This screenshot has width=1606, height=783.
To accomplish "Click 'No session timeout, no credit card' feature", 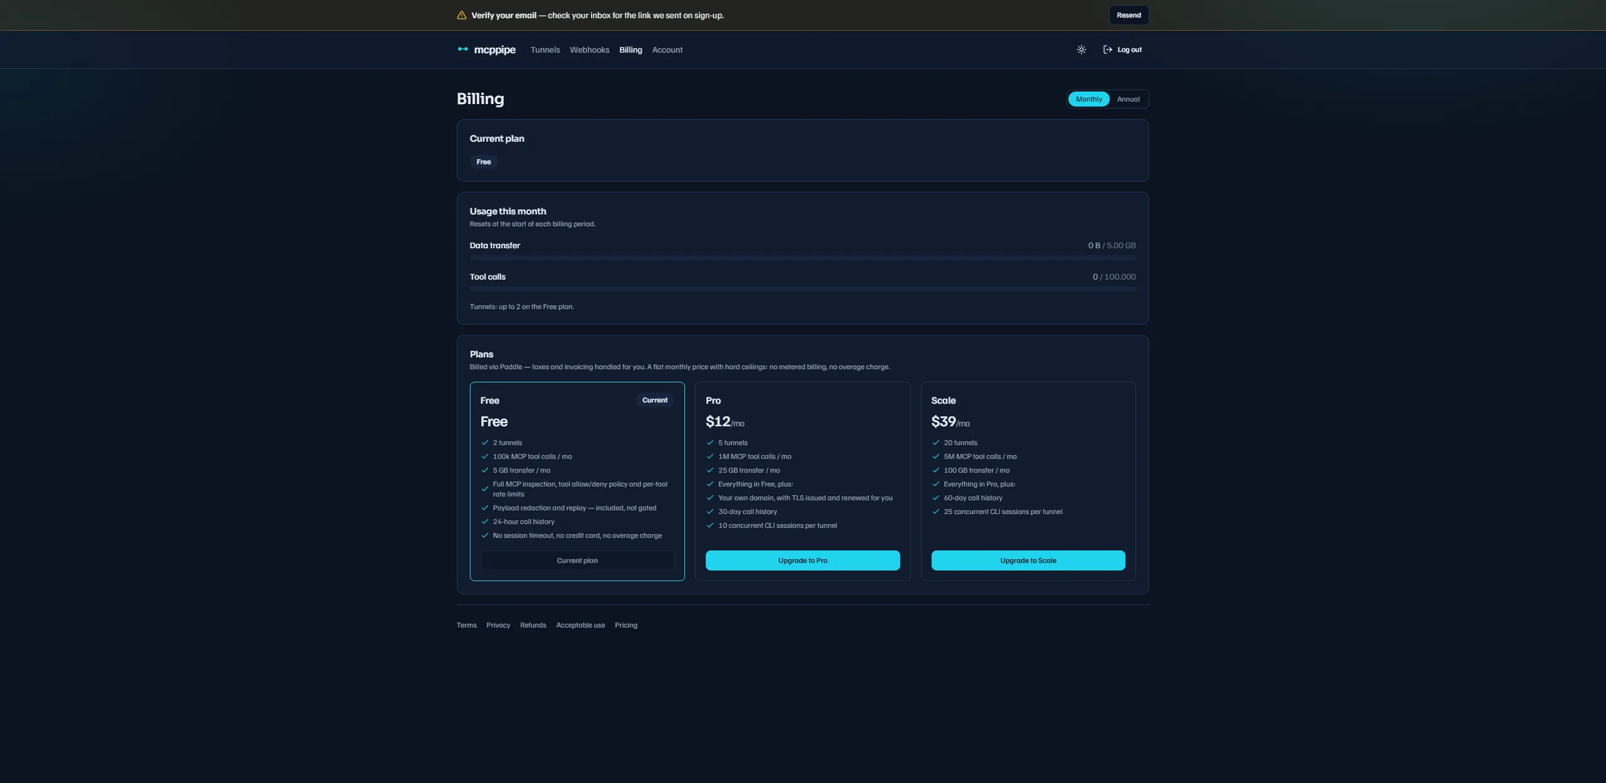I will click(x=577, y=535).
